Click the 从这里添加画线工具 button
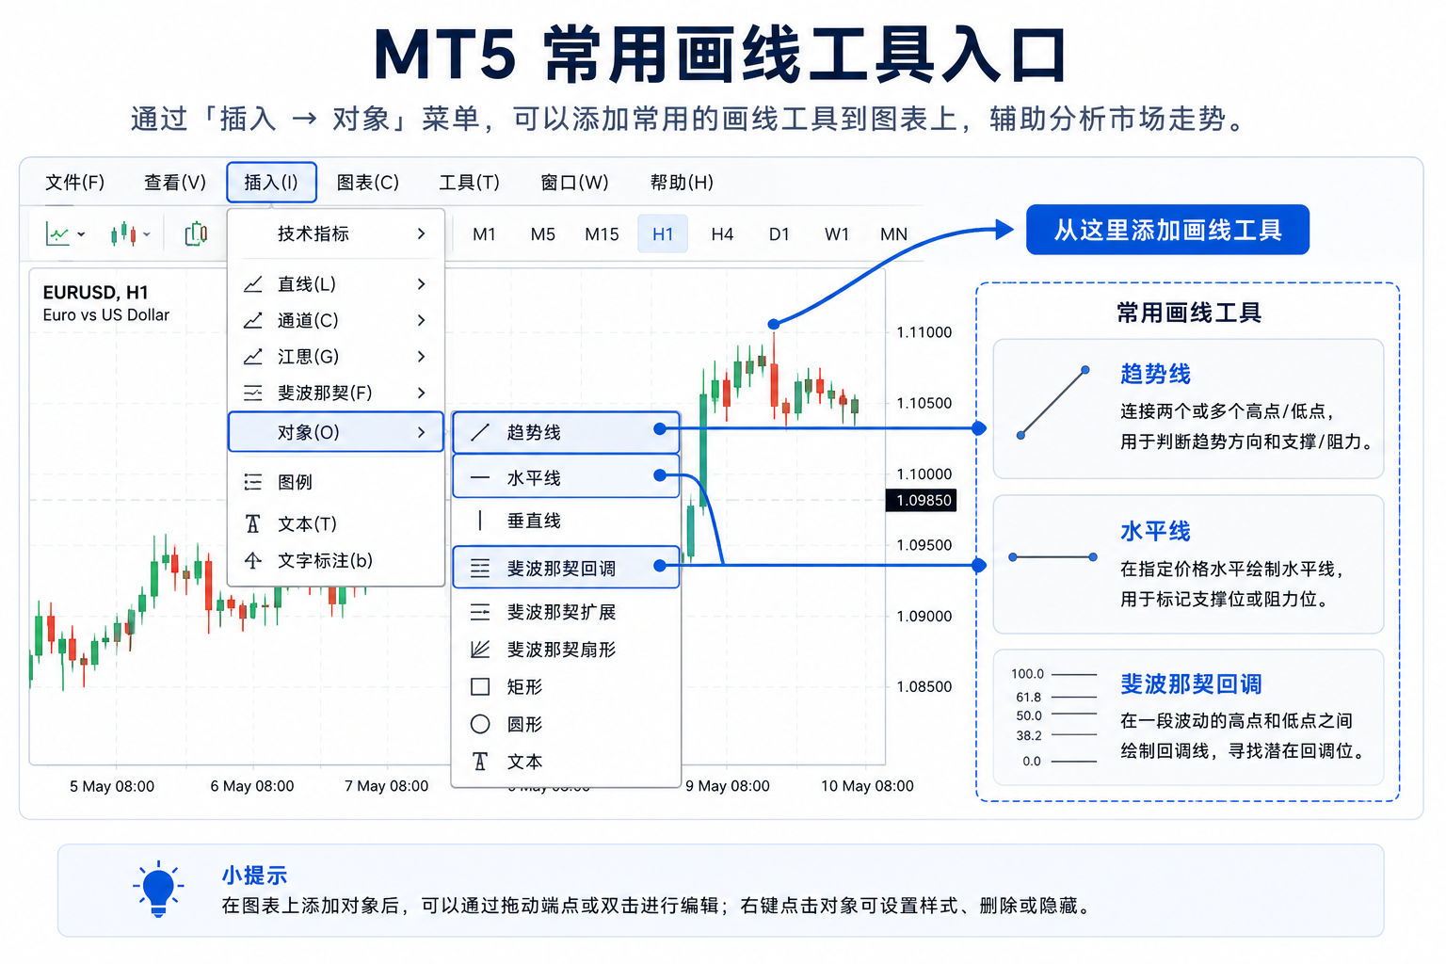The height and width of the screenshot is (964, 1446). [x=1167, y=230]
